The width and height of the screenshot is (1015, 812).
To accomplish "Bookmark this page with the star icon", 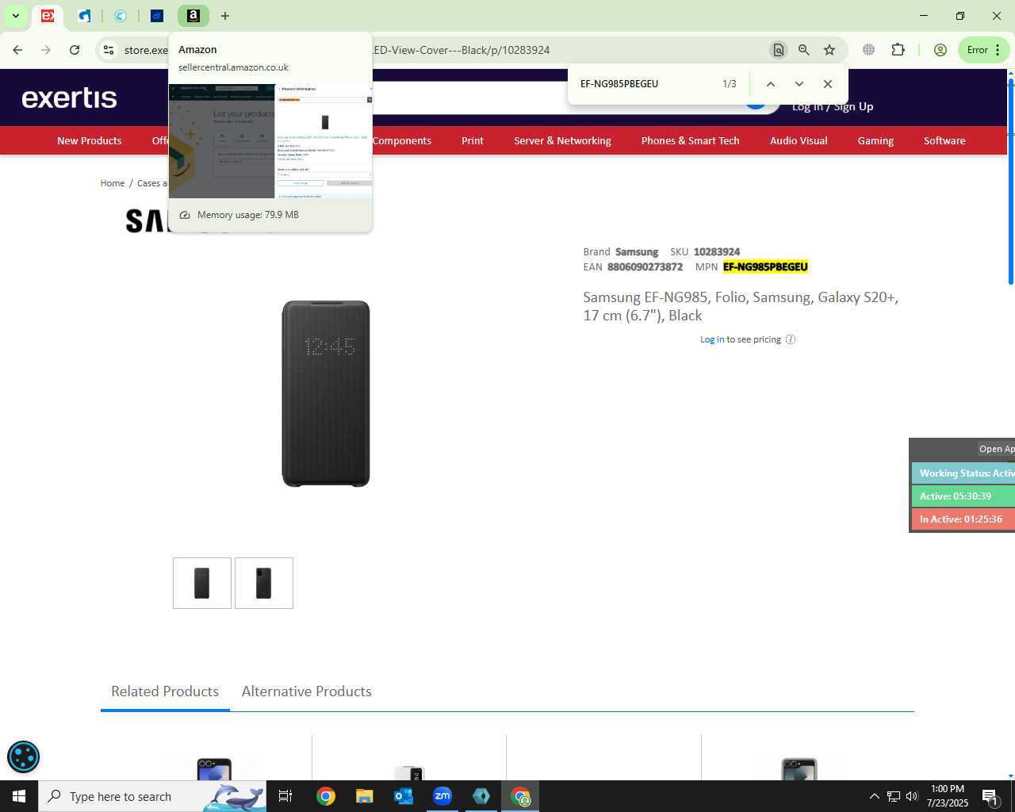I will (829, 50).
